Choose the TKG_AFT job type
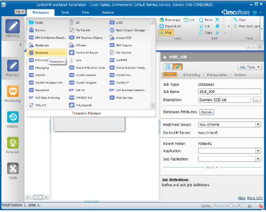Image resolution: width=266 pixels, height=212 pixels. point(37,105)
